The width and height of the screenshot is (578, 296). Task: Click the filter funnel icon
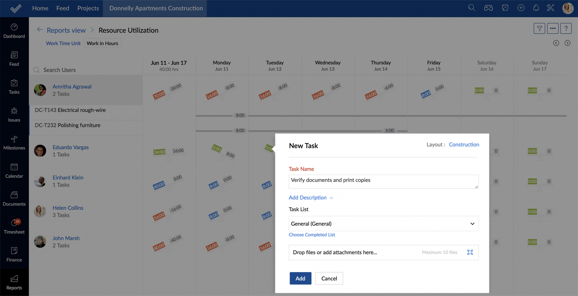coord(539,28)
